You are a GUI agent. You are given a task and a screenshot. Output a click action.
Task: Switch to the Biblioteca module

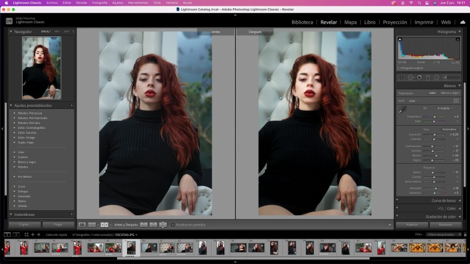pyautogui.click(x=302, y=22)
